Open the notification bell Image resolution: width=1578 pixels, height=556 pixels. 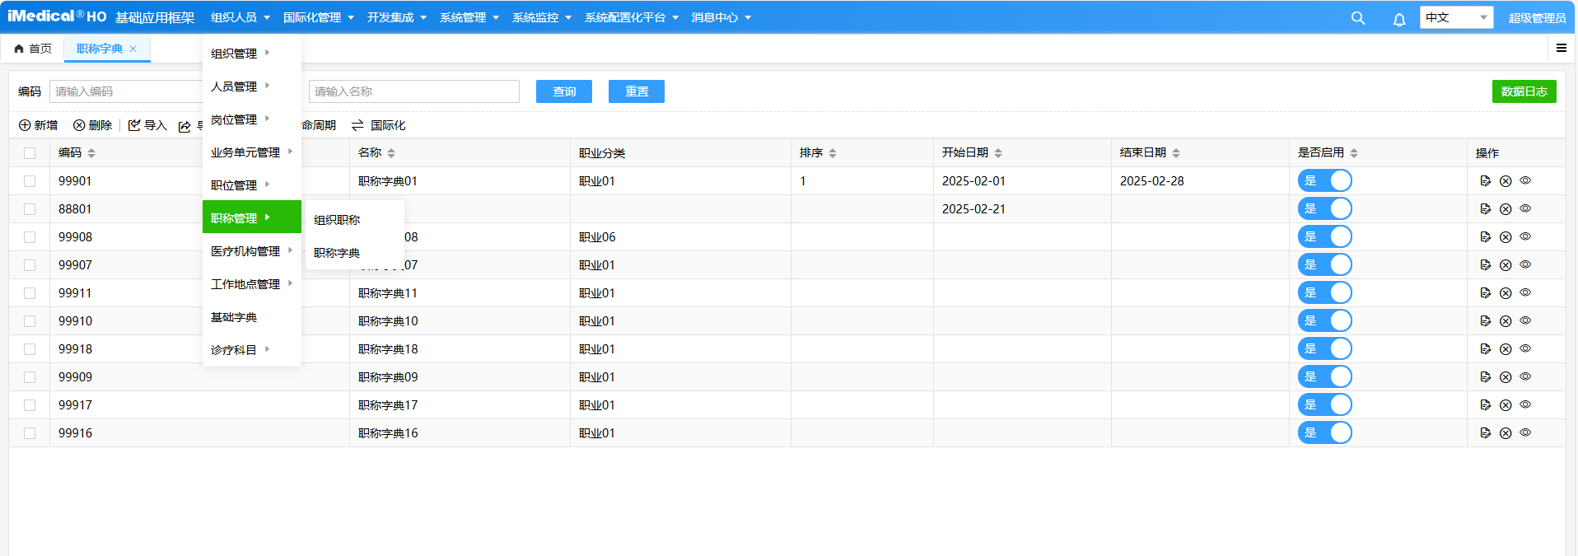(1399, 19)
